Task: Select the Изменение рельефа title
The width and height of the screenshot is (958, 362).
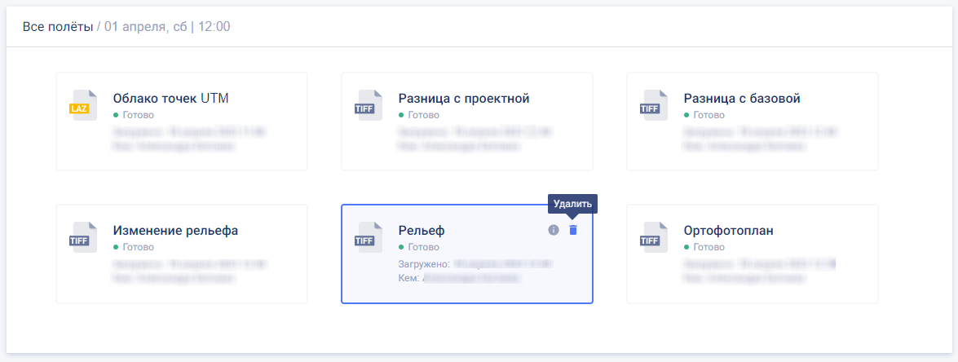Action: point(175,230)
